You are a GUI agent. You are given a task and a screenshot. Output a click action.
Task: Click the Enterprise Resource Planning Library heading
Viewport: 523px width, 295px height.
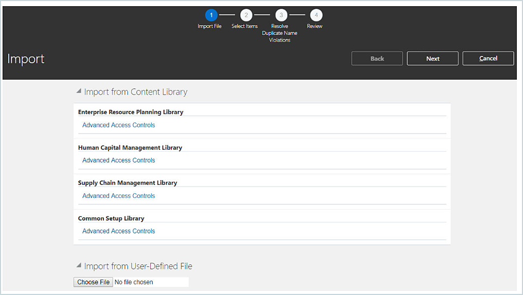[131, 112]
